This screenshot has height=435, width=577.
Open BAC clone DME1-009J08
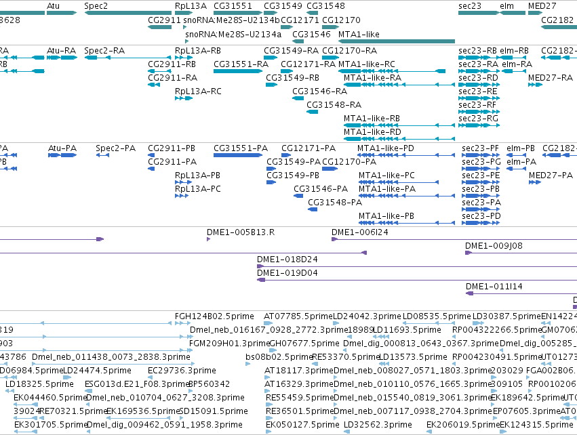click(x=521, y=253)
